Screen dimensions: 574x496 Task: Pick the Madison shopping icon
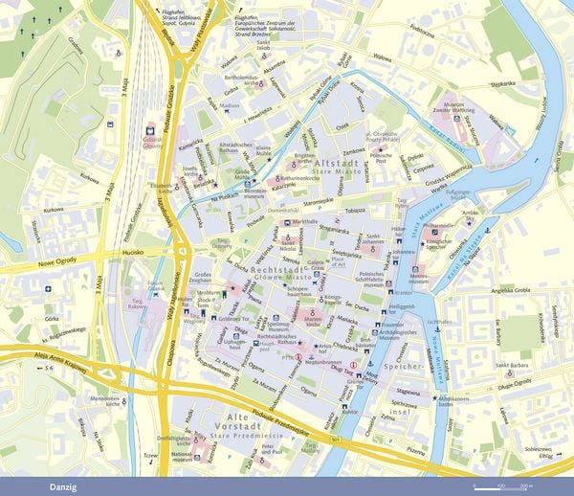click(227, 112)
